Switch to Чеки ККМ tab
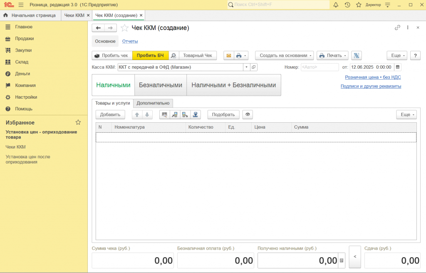 point(74,15)
